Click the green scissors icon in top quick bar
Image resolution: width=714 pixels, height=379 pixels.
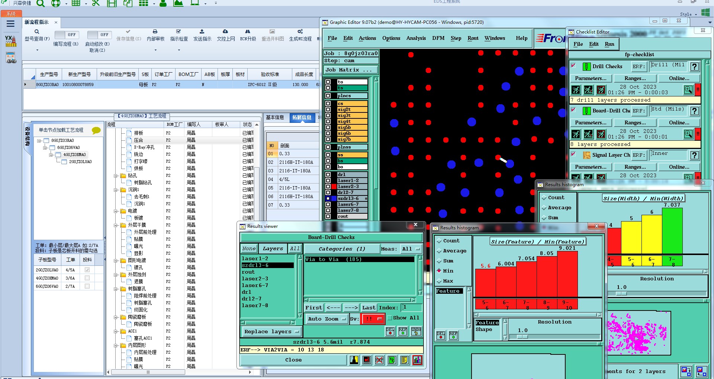[x=96, y=3]
